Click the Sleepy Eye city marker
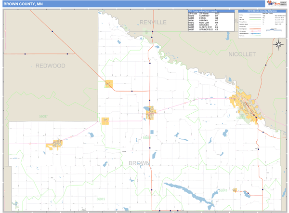The width and height of the screenshot is (289, 213). [x=150, y=112]
